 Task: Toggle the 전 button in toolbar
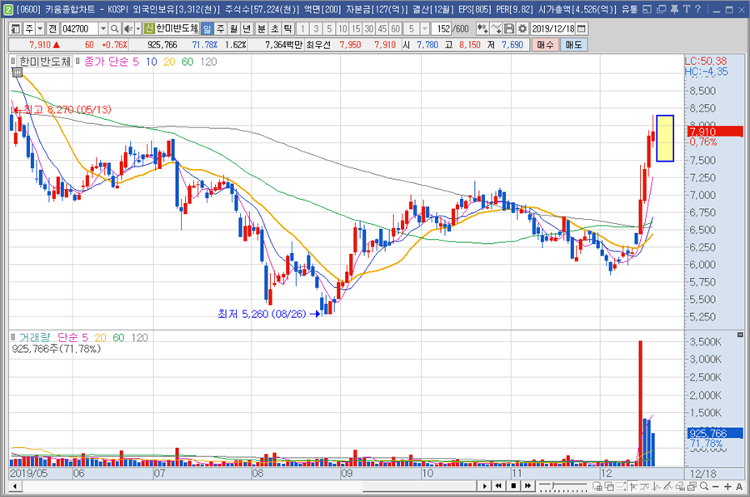(52, 28)
